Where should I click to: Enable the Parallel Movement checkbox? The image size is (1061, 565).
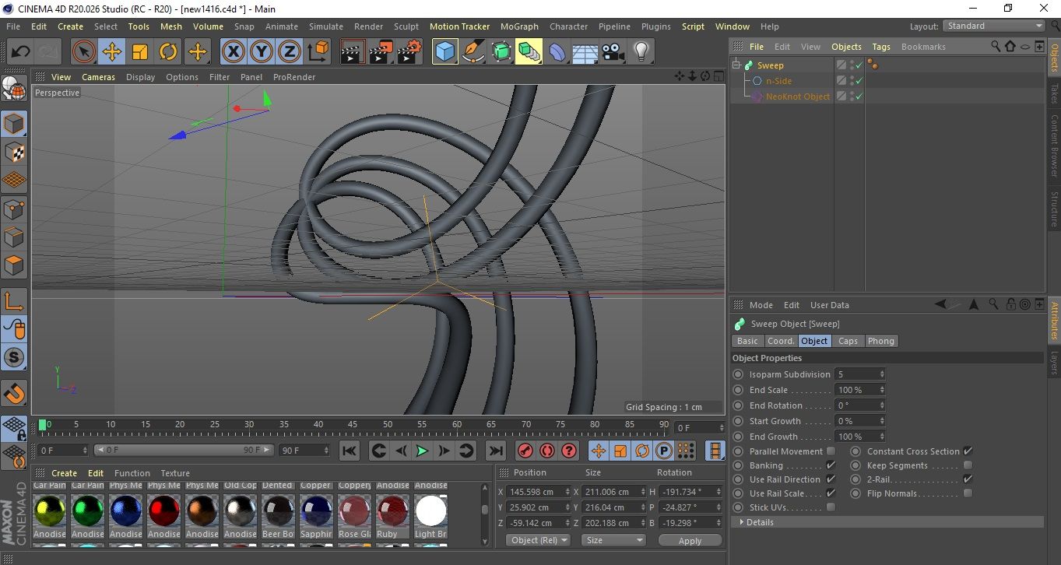tap(831, 451)
